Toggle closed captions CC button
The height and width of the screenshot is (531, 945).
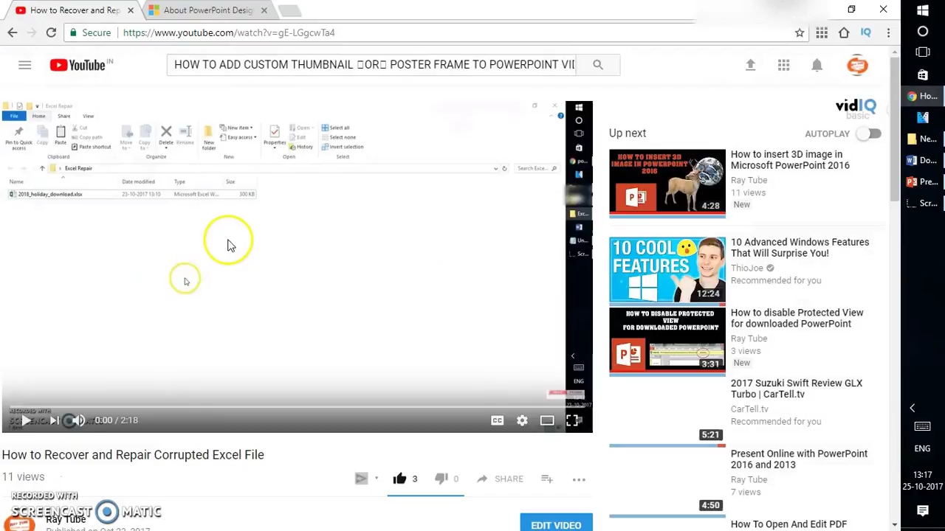coord(498,420)
